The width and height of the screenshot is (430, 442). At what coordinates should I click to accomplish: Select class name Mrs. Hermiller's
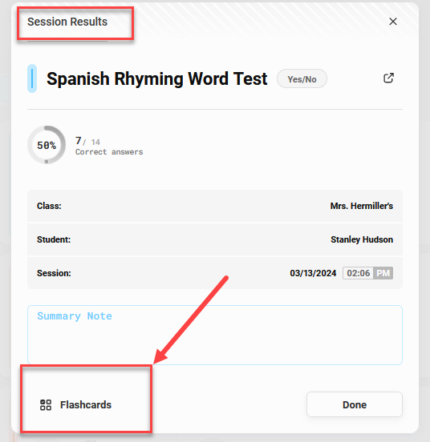pos(361,206)
